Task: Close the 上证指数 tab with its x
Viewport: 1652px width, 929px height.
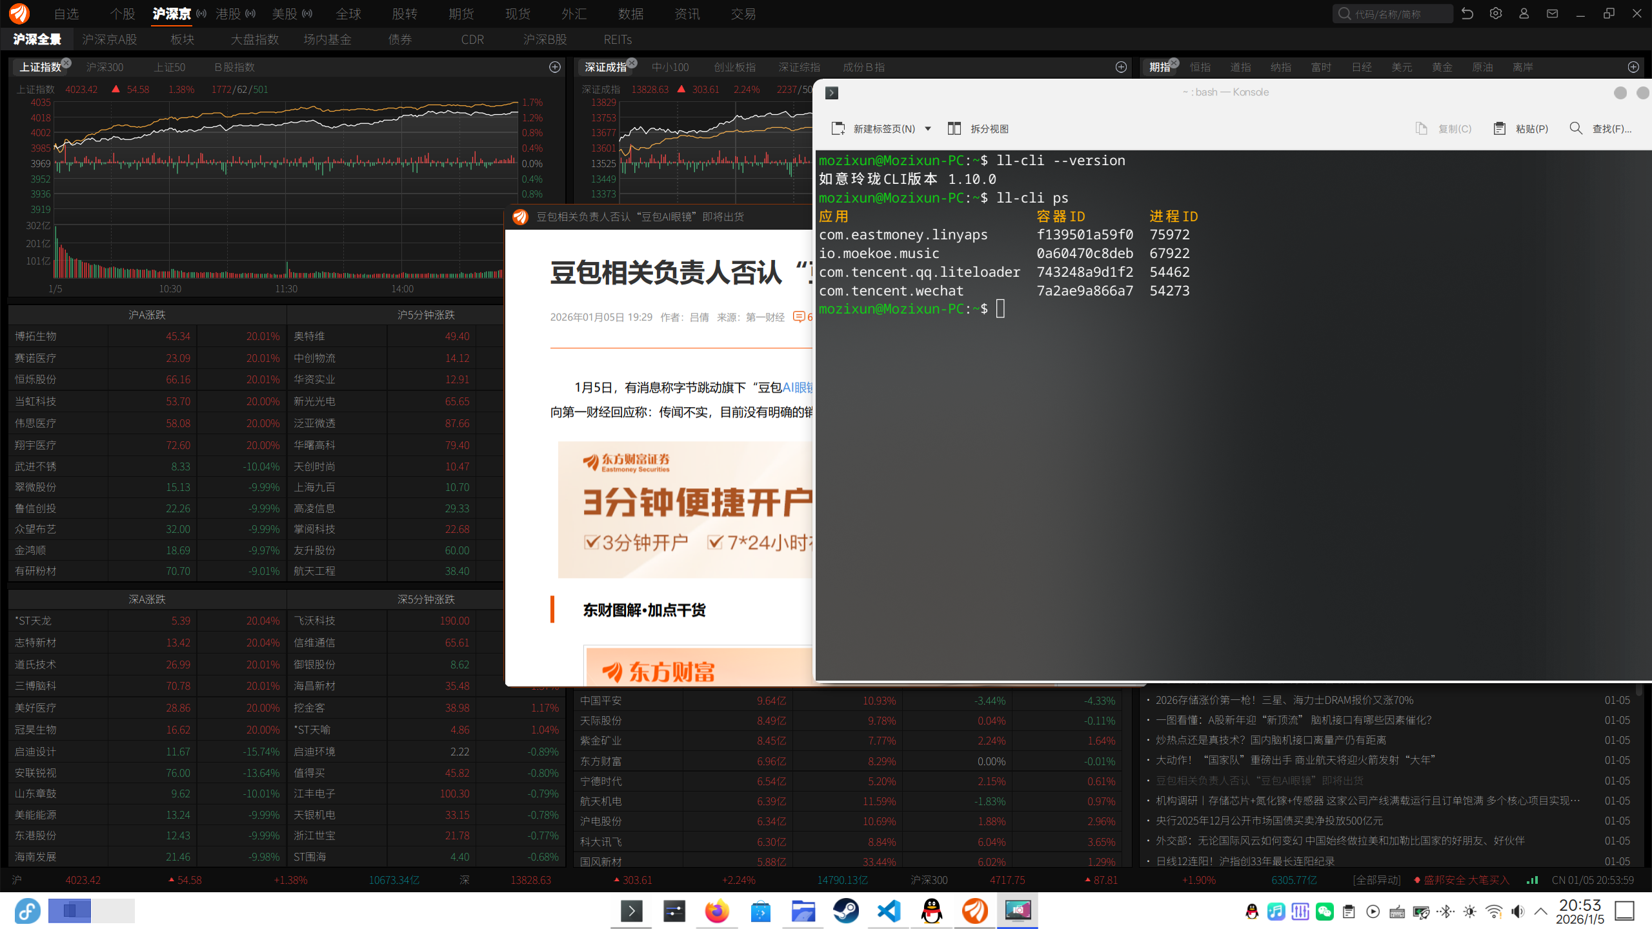Action: (66, 63)
